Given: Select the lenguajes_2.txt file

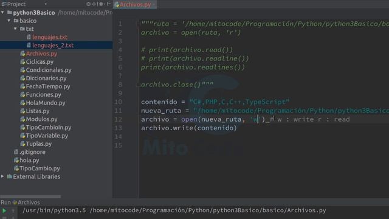Looking at the screenshot, I should [53, 45].
